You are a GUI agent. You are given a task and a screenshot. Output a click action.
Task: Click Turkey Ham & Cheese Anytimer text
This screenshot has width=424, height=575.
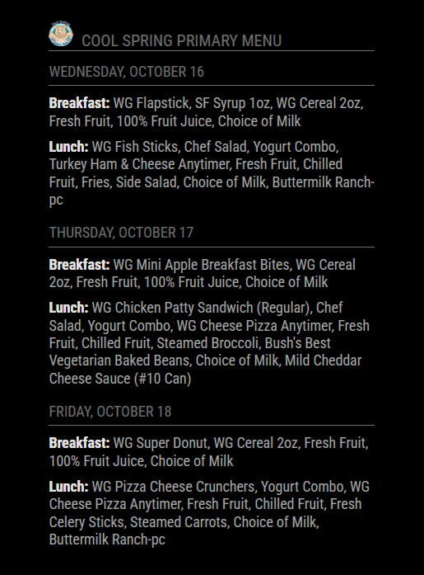141,164
